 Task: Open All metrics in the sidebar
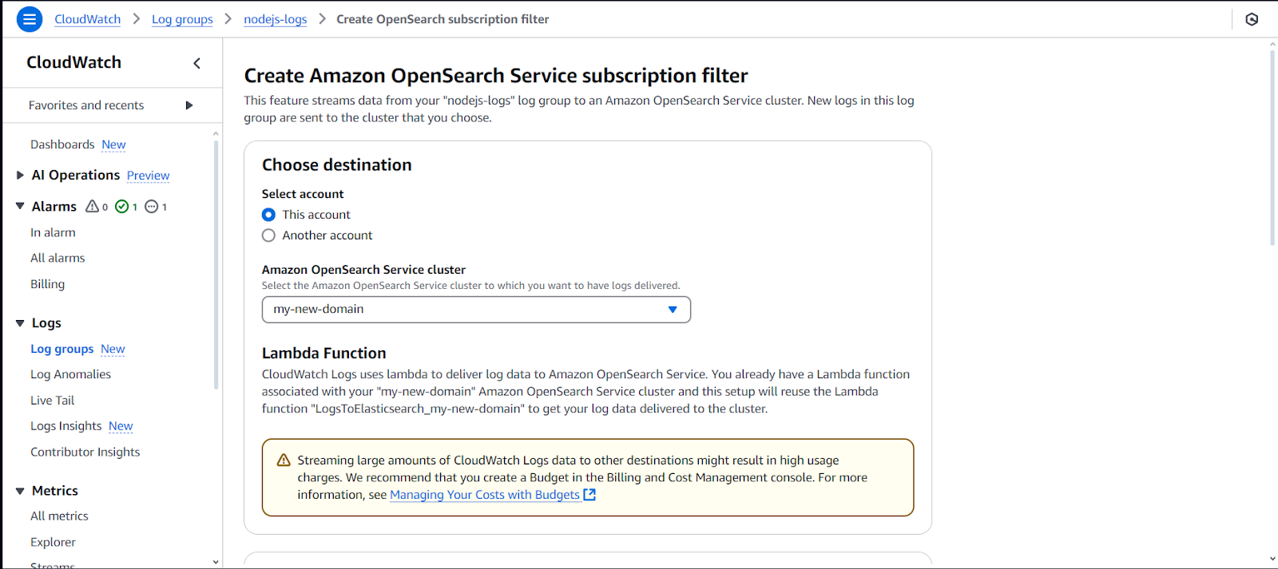coord(59,516)
